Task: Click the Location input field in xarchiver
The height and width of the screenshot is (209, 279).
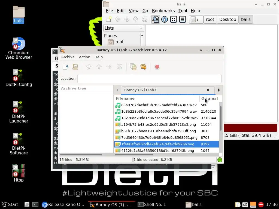Action: tap(149, 79)
